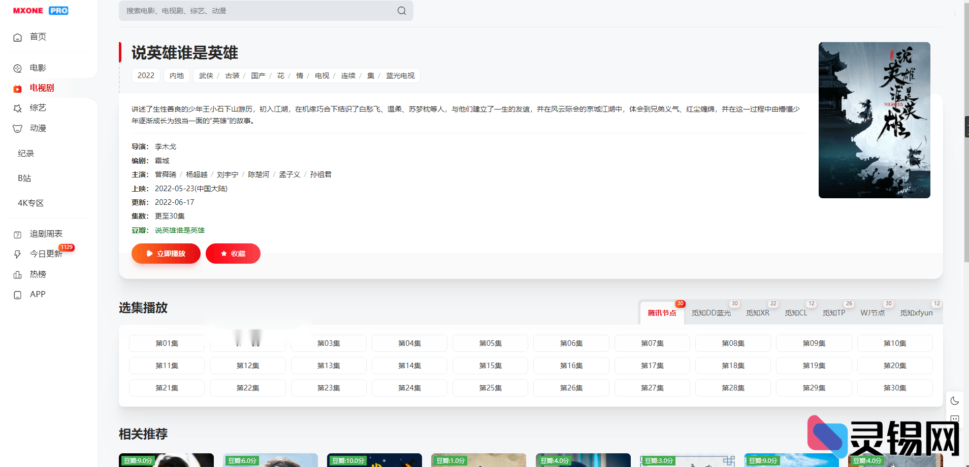Click the 热榜 chart icon in sidebar
Viewport: 969px width, 467px height.
pyautogui.click(x=18, y=274)
